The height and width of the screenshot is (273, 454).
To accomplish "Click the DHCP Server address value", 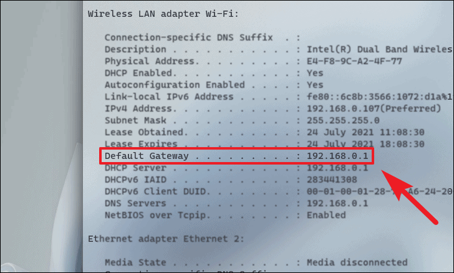I will tap(337, 168).
